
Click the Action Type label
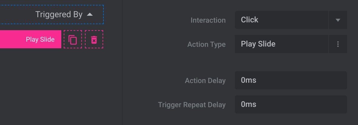point(206,44)
